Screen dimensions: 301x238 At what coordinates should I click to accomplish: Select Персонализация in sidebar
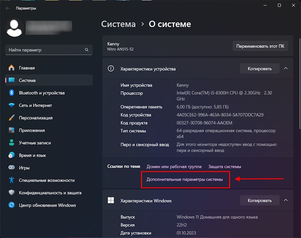49,118
